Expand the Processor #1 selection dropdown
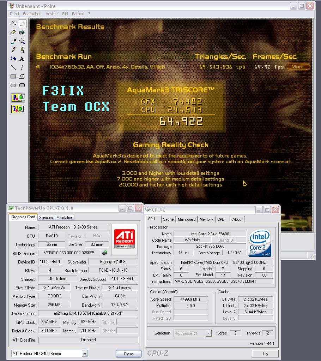The height and width of the screenshot is (361, 321). (208, 333)
